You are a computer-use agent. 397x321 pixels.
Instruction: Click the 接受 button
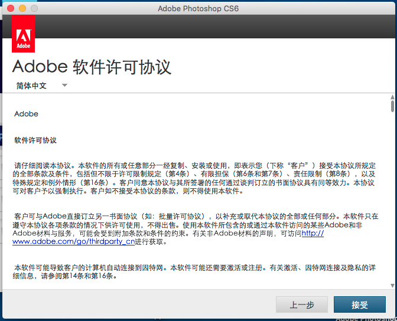(x=360, y=304)
